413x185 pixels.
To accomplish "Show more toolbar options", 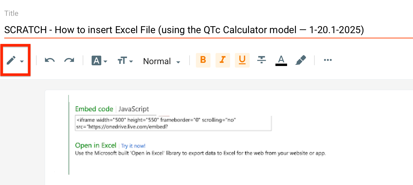I will pyautogui.click(x=328, y=60).
